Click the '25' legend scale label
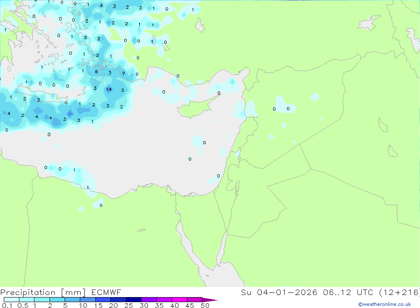Viewport: 420px width, 308px height. (129, 305)
